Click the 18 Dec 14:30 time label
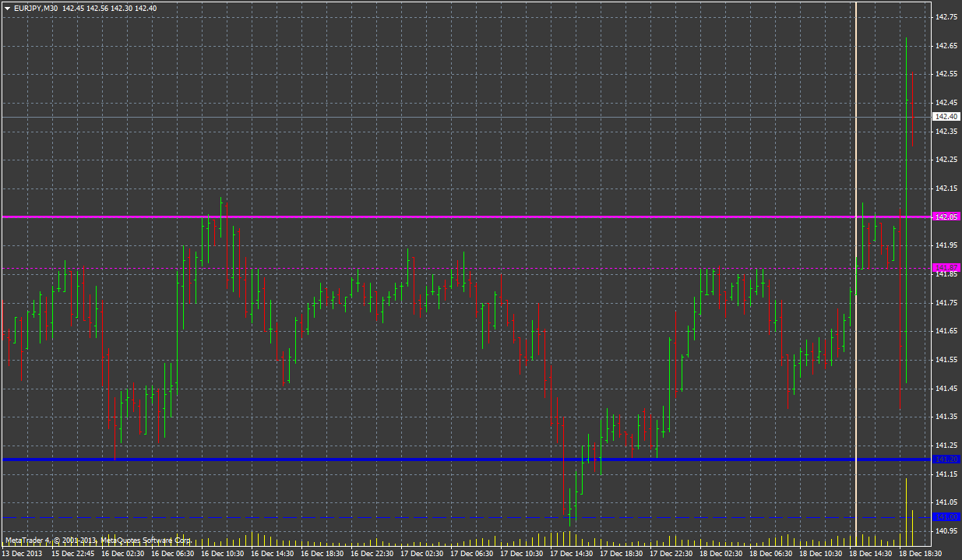This screenshot has width=962, height=560. [x=871, y=554]
